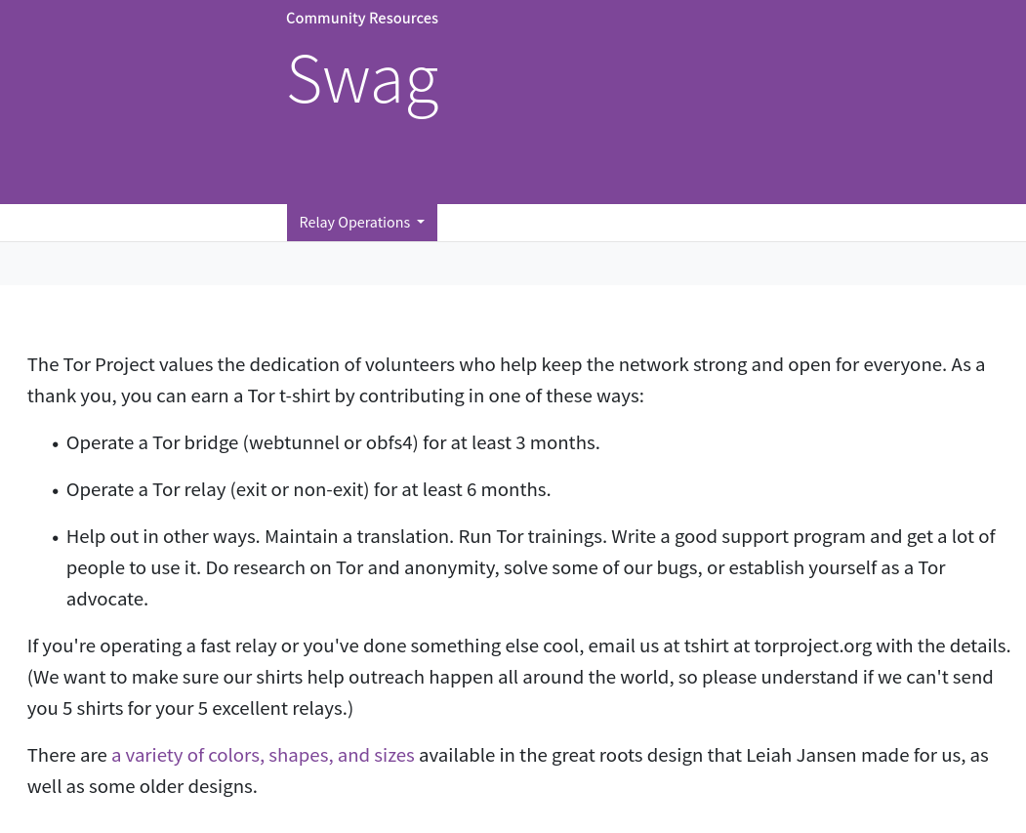
Task: Click the bullet about operating a Tor bridge
Action: (333, 442)
